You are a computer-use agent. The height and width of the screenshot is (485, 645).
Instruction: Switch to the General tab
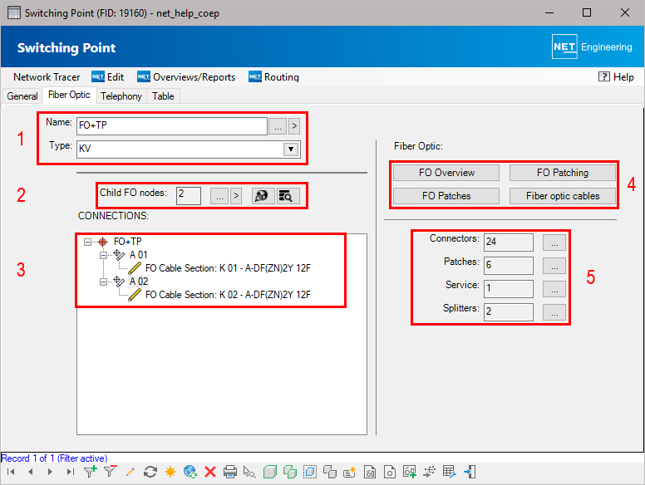point(22,96)
